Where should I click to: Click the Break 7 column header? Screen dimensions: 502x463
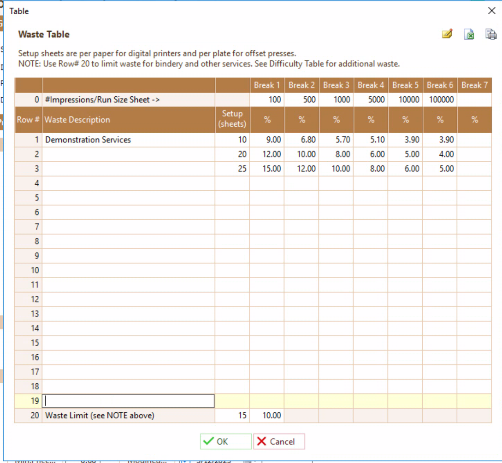(474, 85)
